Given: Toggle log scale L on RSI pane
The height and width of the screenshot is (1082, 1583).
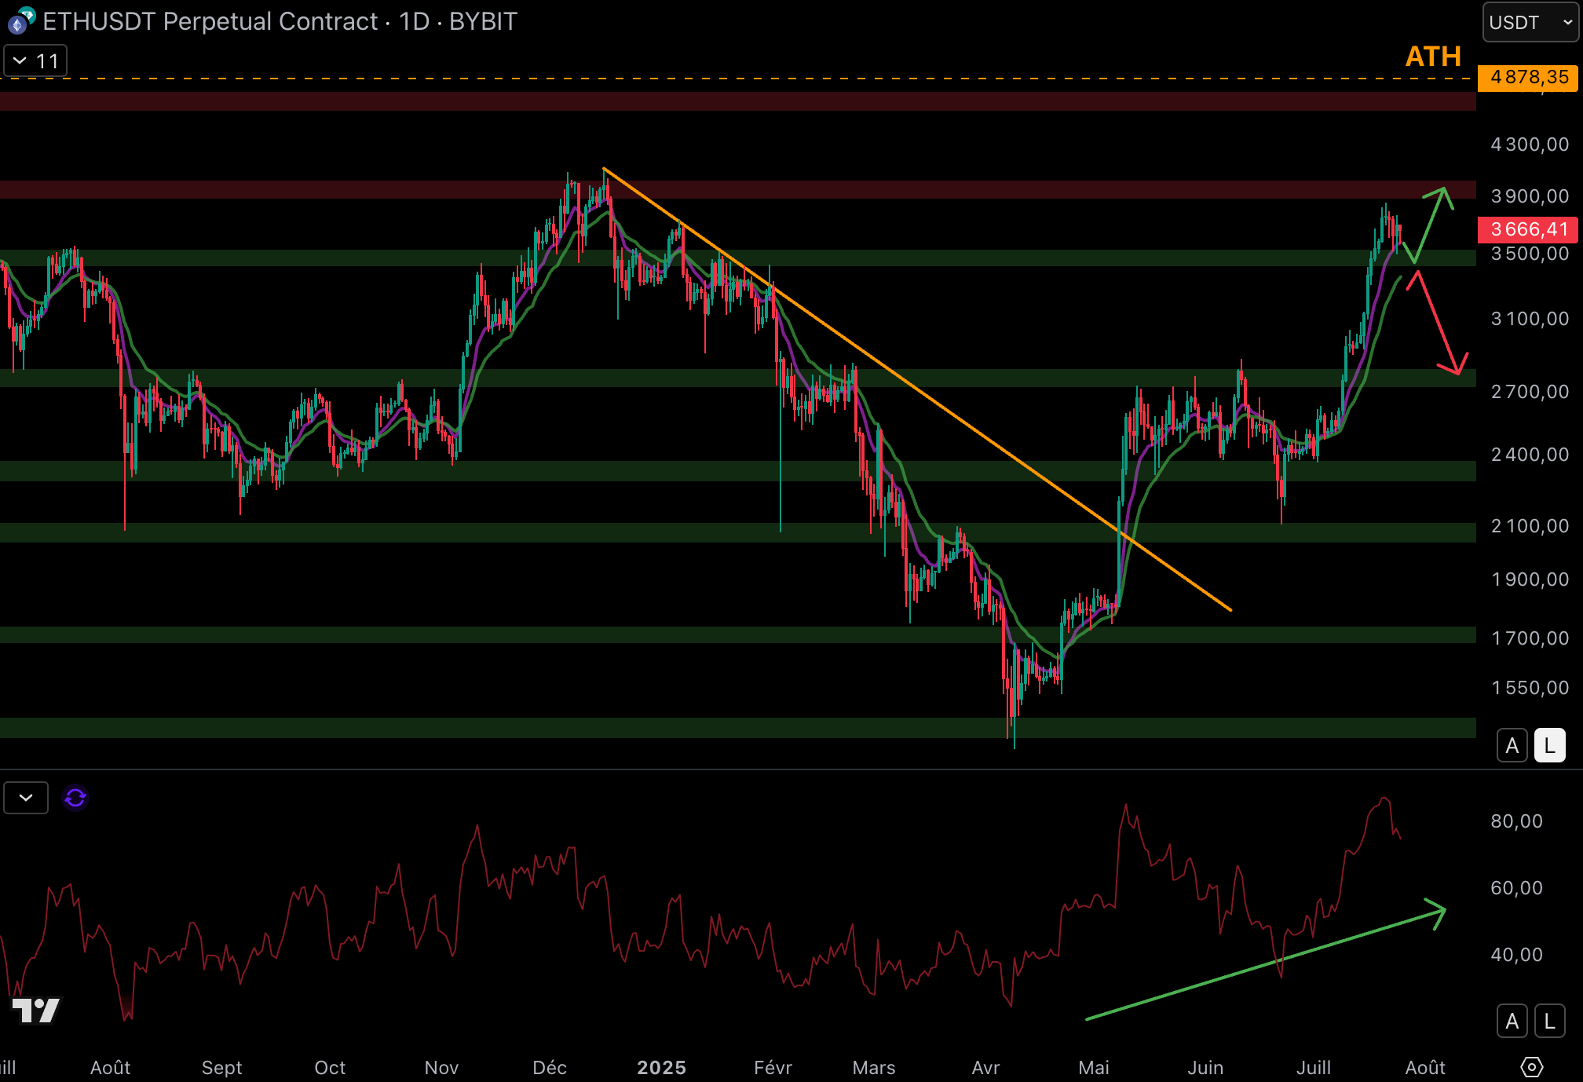Looking at the screenshot, I should pos(1549,1021).
